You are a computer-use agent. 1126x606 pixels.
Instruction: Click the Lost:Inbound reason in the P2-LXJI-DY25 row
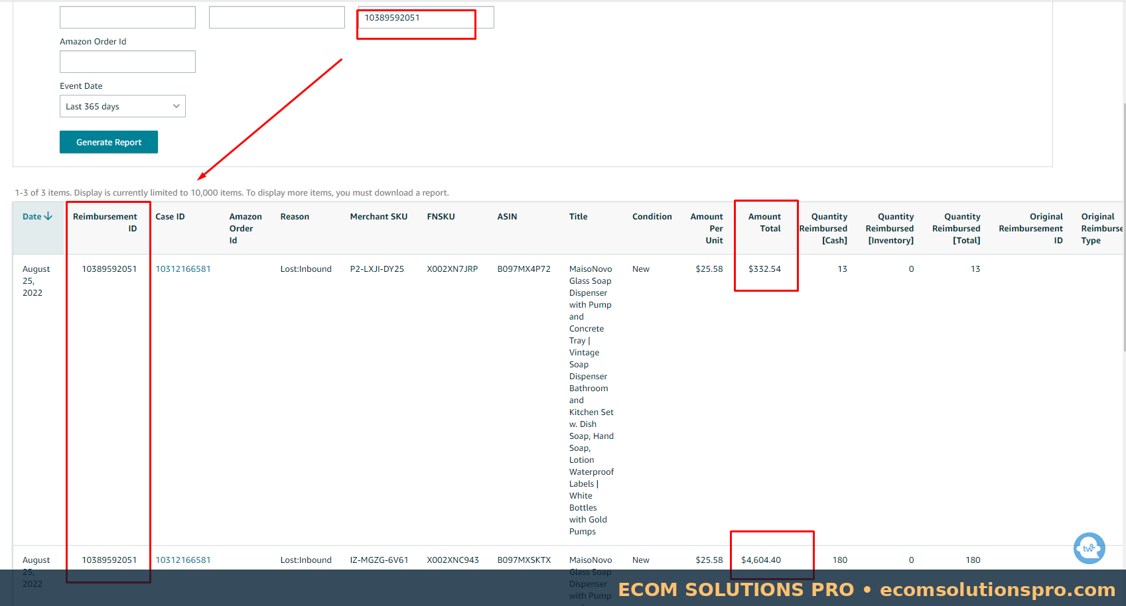click(x=306, y=269)
